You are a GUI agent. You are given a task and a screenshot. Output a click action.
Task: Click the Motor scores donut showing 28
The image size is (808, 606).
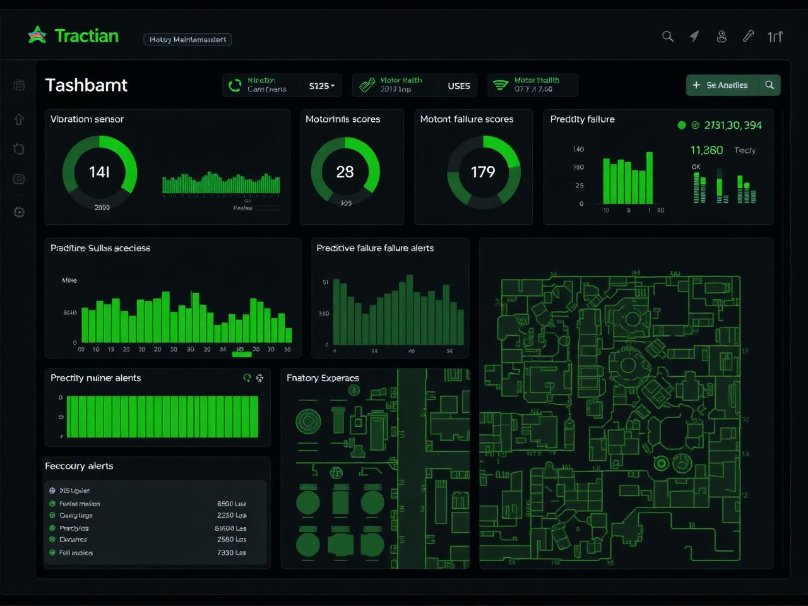345,172
